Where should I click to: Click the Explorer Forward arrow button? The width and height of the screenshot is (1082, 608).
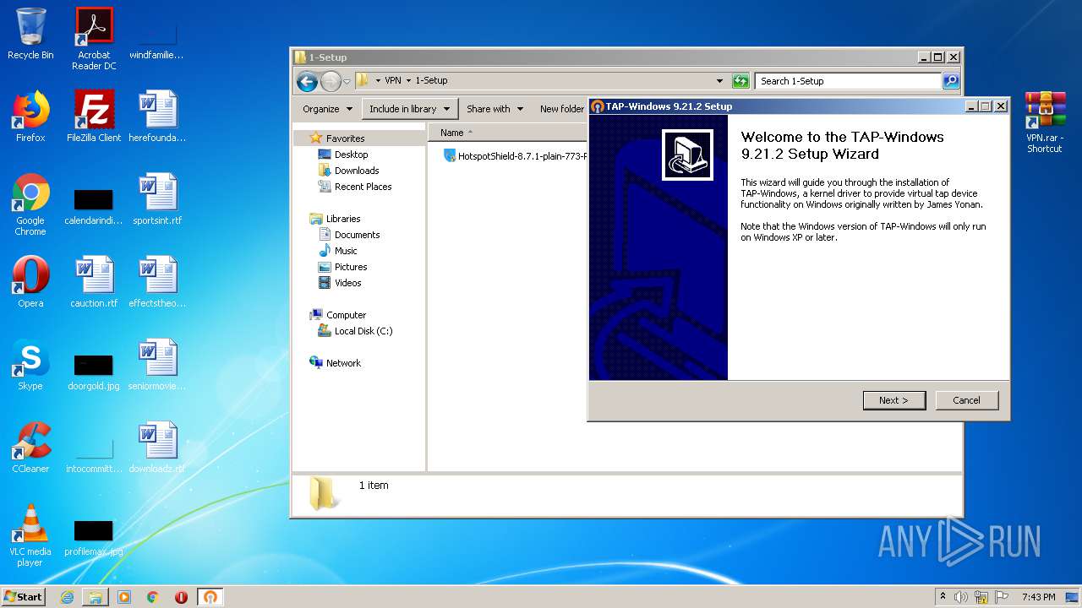pos(331,81)
